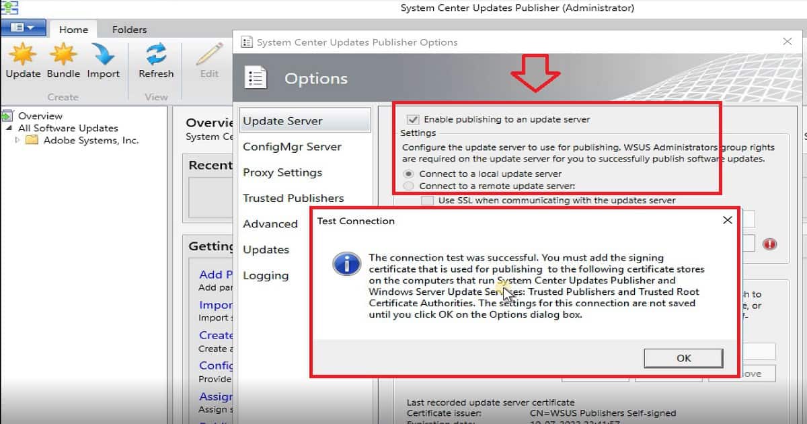The height and width of the screenshot is (424, 807).
Task: Close the Test Connection dialog with X
Action: [727, 220]
